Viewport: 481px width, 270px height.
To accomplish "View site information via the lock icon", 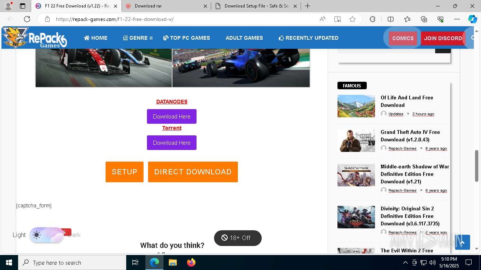I will coord(47,19).
